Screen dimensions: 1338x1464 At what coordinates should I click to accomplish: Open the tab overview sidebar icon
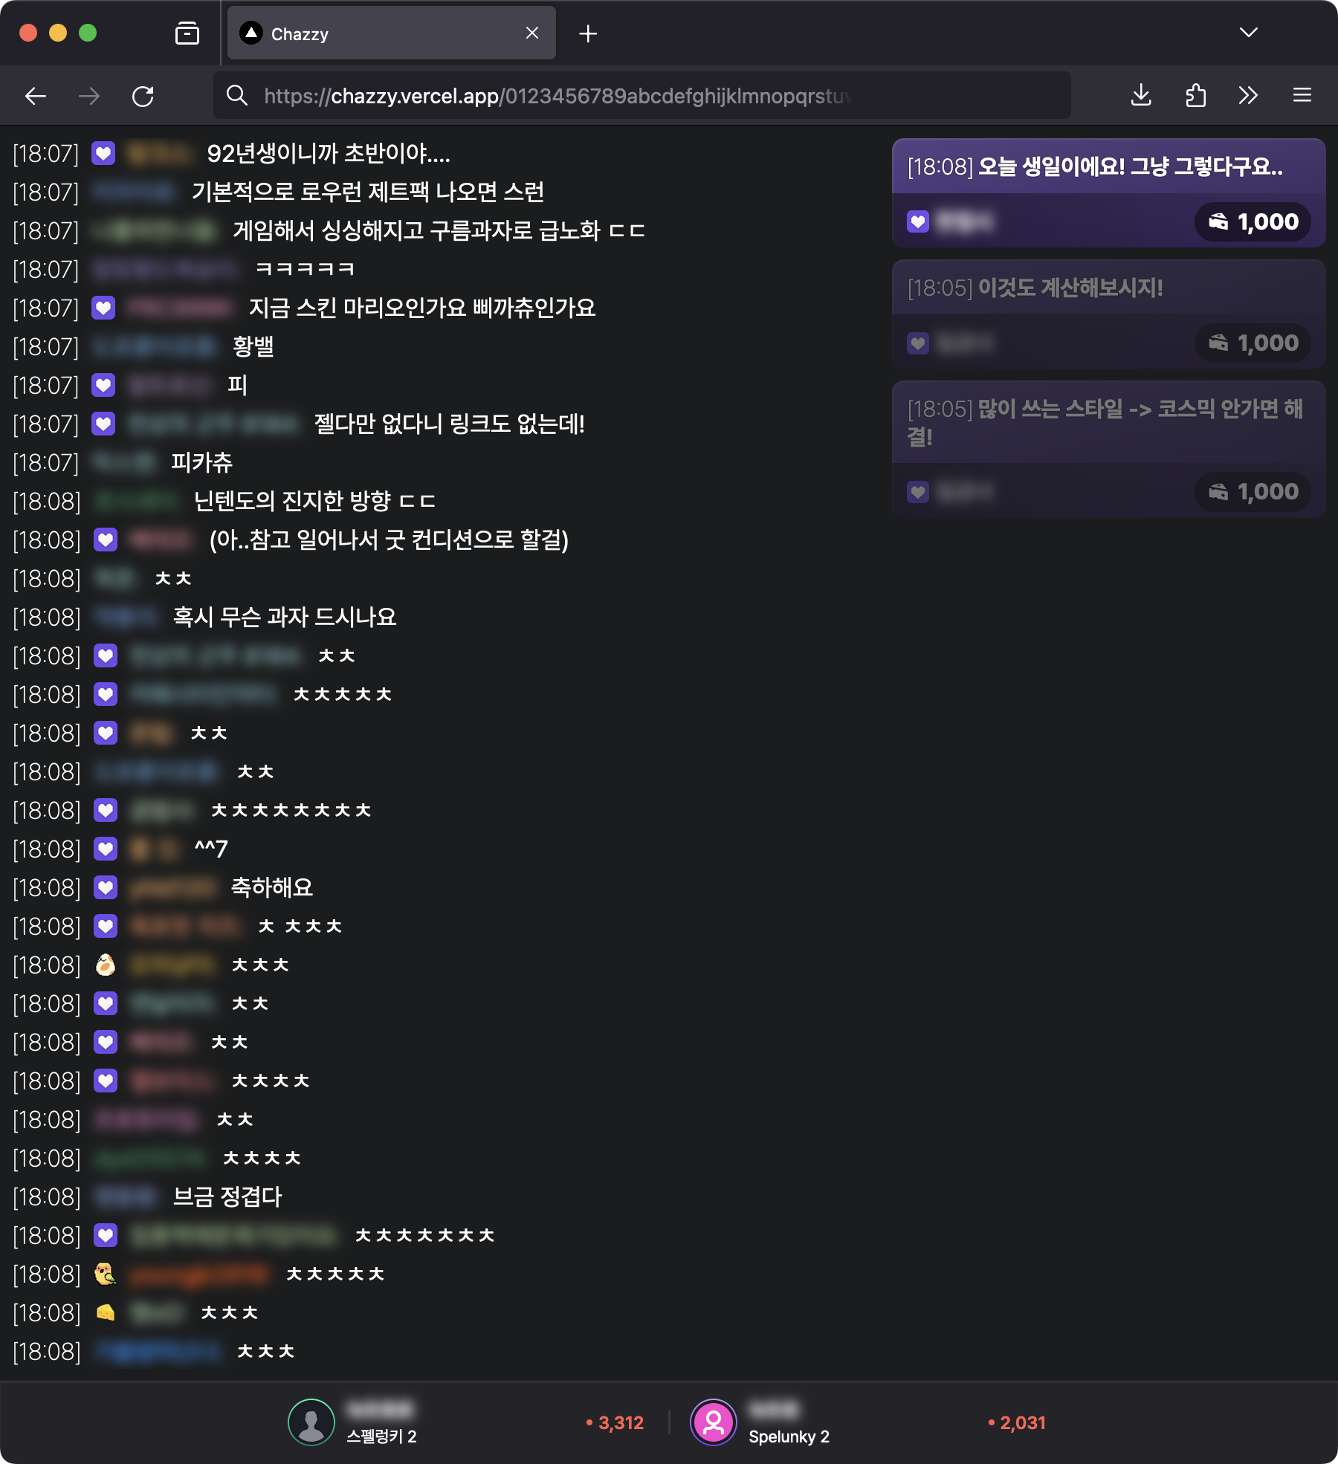(187, 33)
